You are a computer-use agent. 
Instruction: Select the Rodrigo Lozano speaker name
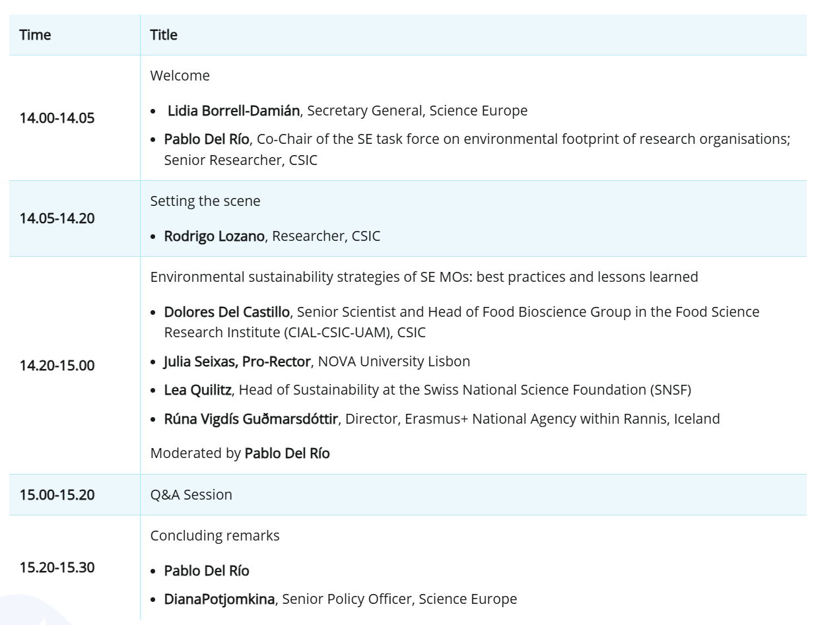[215, 236]
